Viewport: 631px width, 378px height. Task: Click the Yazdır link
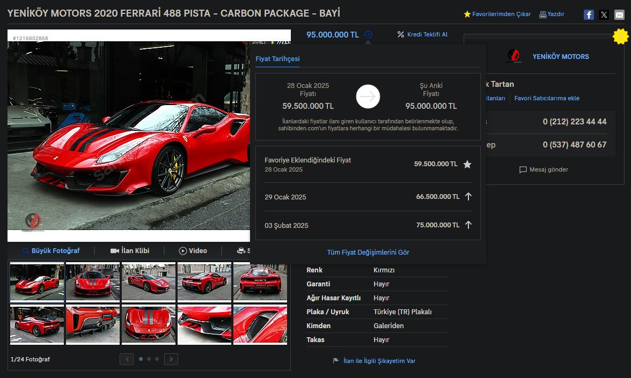pos(556,14)
